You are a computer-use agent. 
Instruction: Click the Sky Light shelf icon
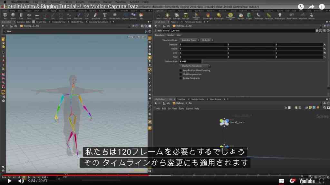[241, 15]
